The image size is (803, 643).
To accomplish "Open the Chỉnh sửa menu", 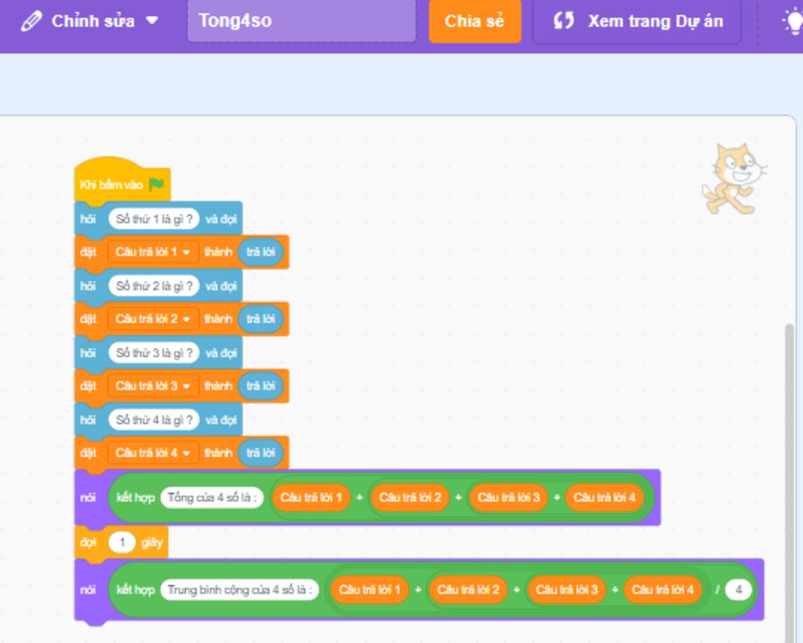I will coord(89,21).
